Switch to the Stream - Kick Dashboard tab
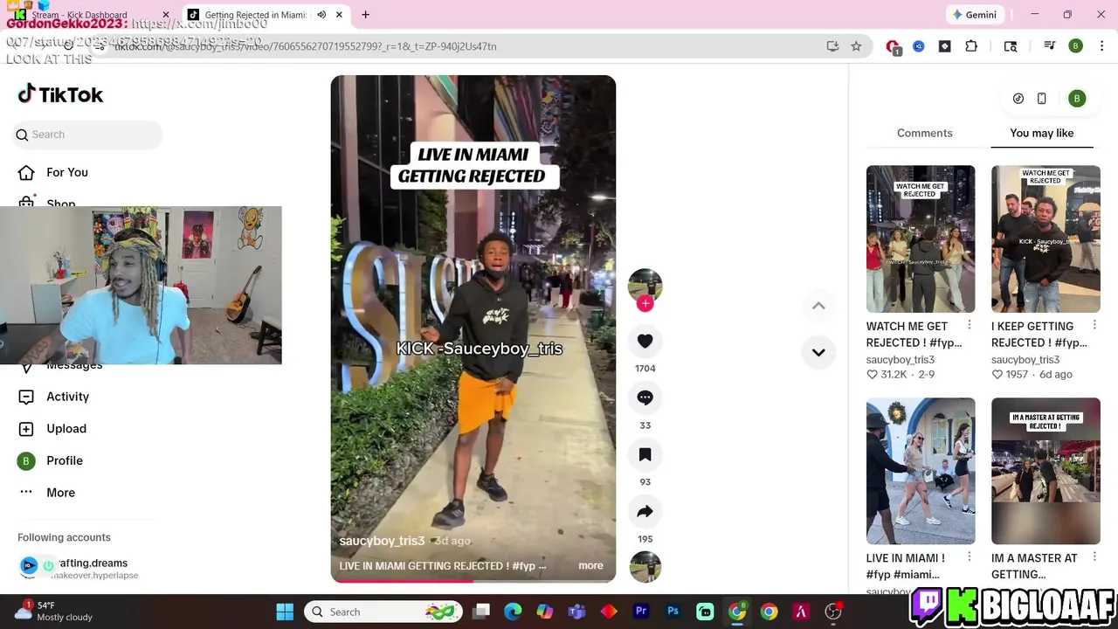 click(x=91, y=15)
